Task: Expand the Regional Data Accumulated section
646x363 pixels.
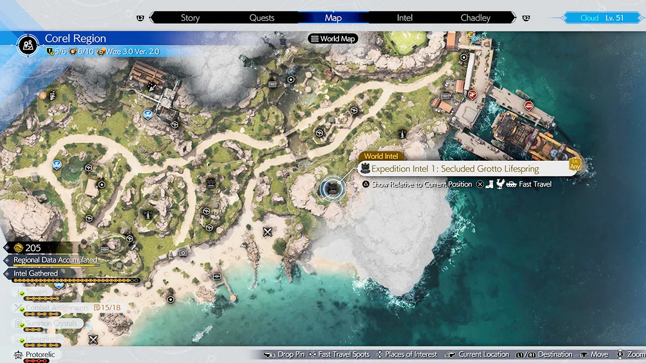Action: tap(55, 260)
